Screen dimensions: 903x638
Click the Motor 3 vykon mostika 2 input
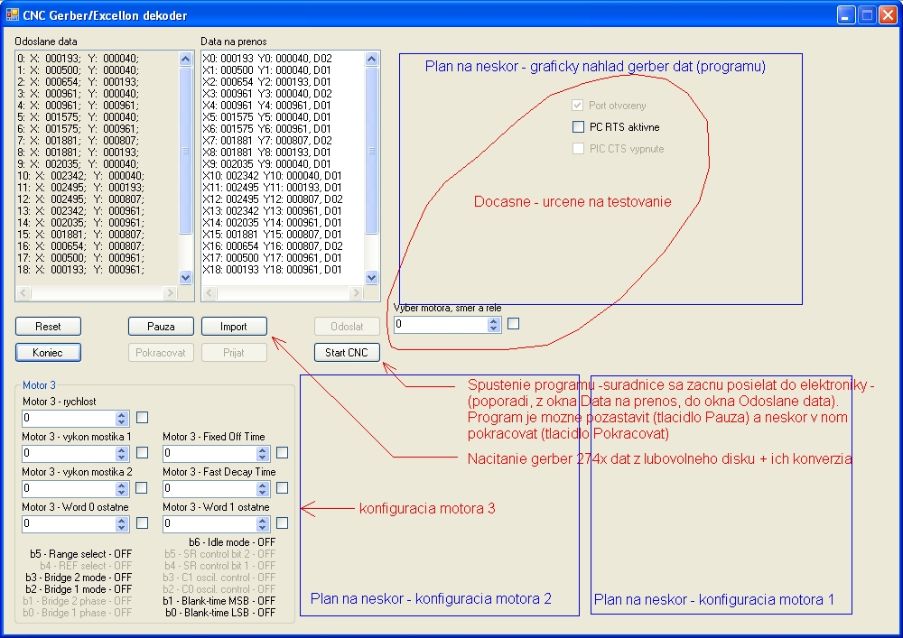coord(69,488)
